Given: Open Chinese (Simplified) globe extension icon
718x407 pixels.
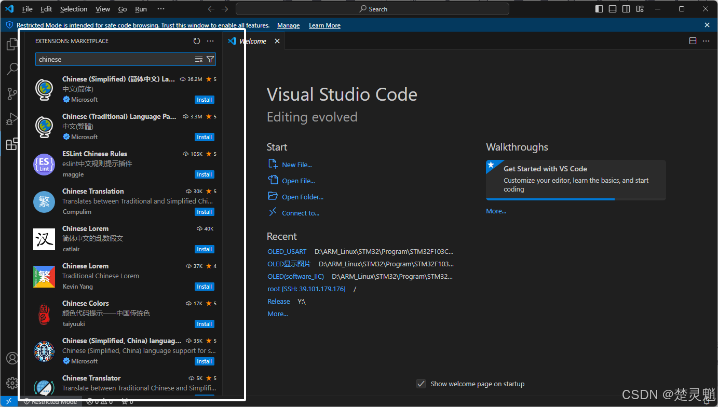Looking at the screenshot, I should (x=44, y=89).
